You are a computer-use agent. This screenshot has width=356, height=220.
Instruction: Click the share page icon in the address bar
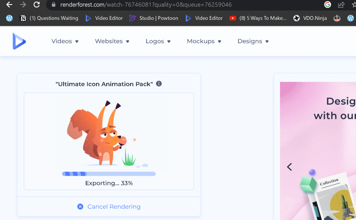pos(341,5)
